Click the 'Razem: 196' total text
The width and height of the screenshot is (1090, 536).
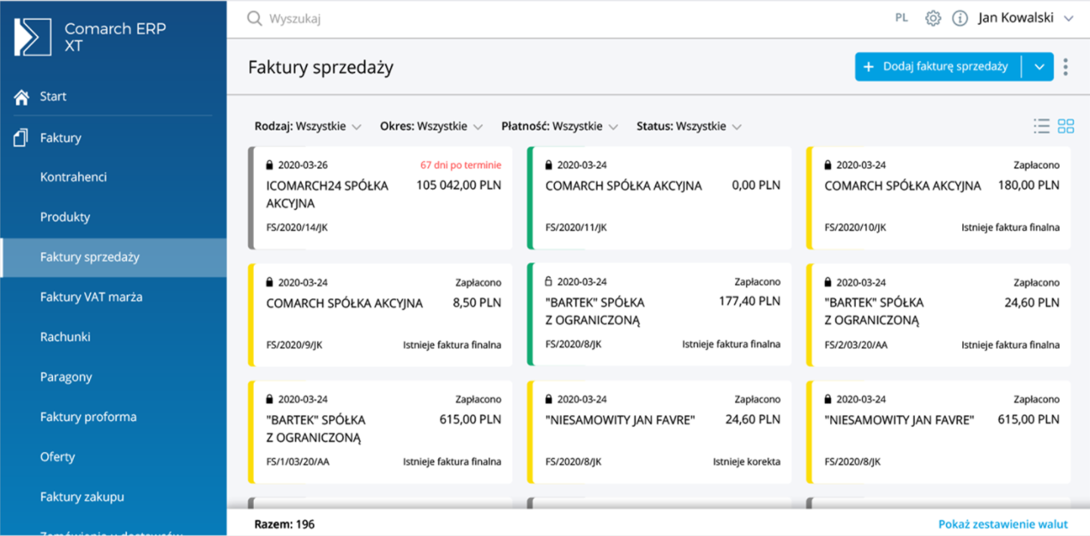285,524
